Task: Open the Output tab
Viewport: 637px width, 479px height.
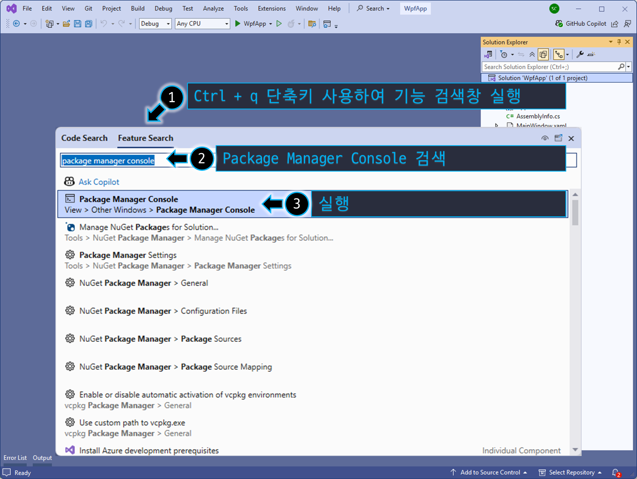Action: point(42,458)
